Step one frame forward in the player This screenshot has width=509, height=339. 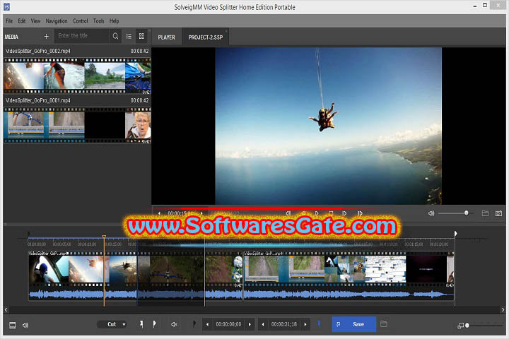(344, 213)
